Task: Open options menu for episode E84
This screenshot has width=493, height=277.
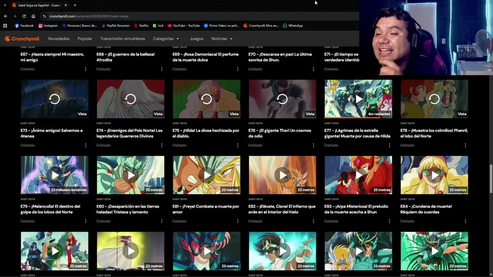Action: [x=465, y=221]
